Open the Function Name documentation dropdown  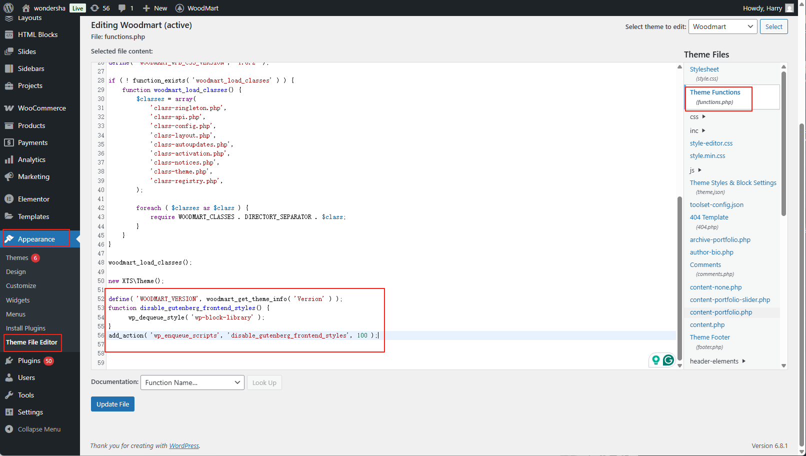[192, 382]
